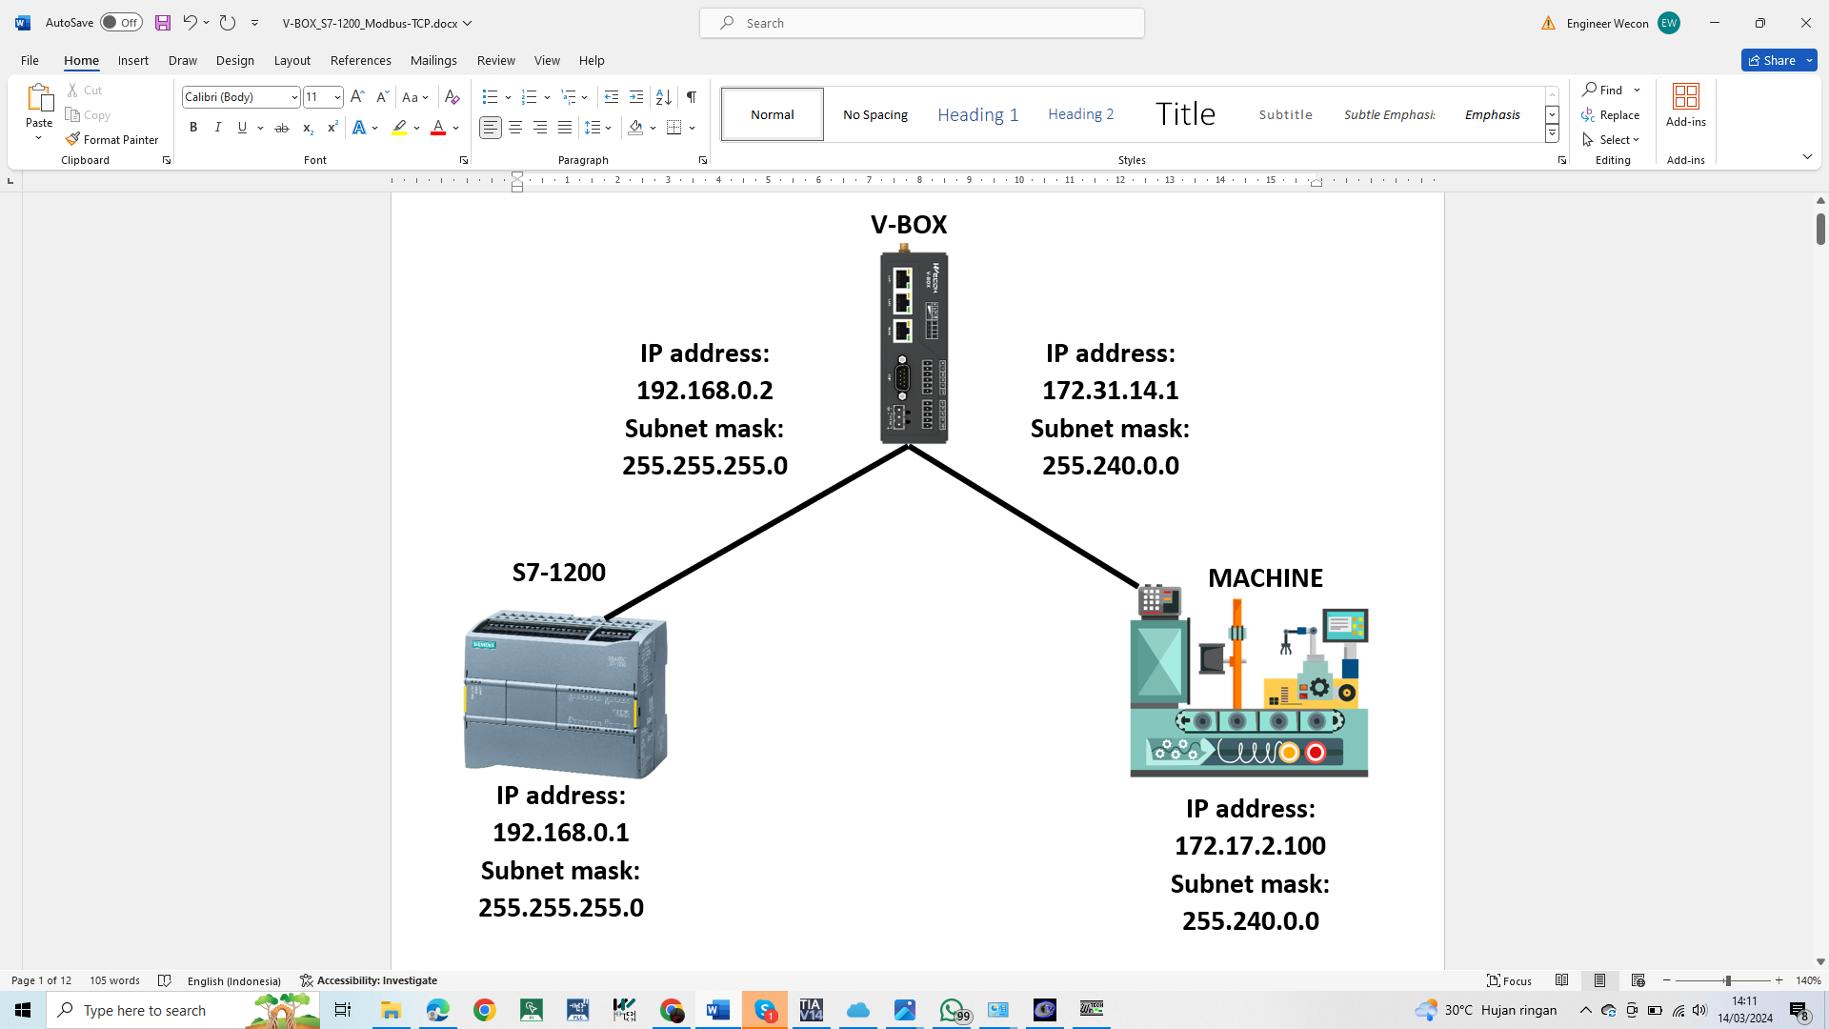The width and height of the screenshot is (1829, 1029).
Task: Switch to the Layout tab
Action: click(292, 60)
